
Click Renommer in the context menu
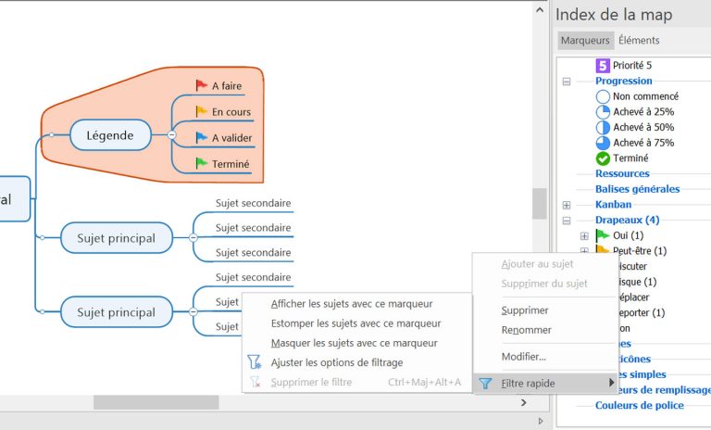526,330
